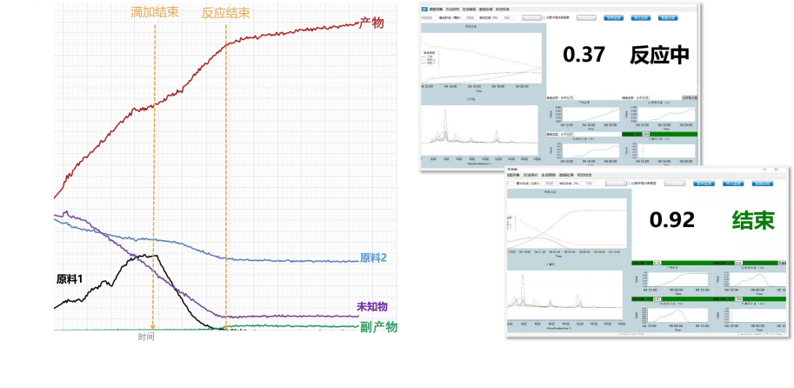
Task: Close the 结束 monitoring window
Action: pyautogui.click(x=785, y=170)
